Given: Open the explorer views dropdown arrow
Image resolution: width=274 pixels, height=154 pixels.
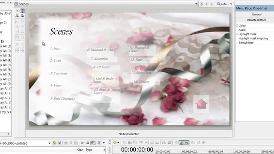Looking at the screenshot, I should pos(104,143).
